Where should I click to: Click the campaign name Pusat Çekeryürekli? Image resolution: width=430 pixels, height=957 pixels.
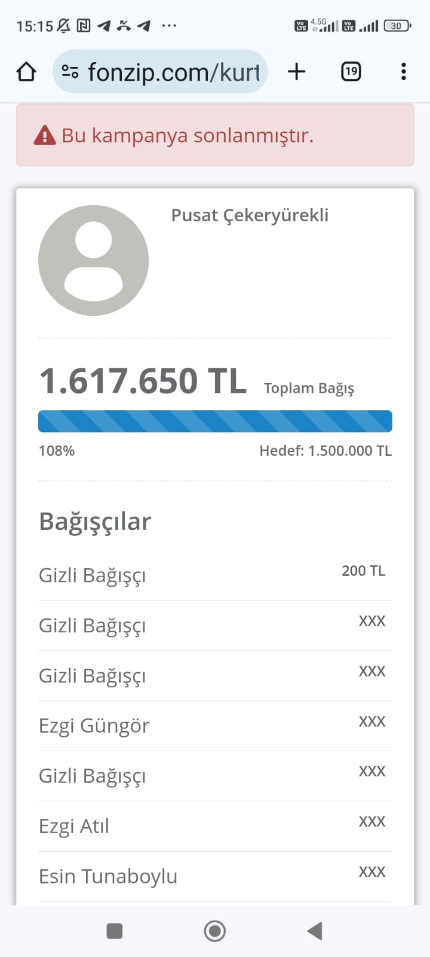pyautogui.click(x=250, y=215)
